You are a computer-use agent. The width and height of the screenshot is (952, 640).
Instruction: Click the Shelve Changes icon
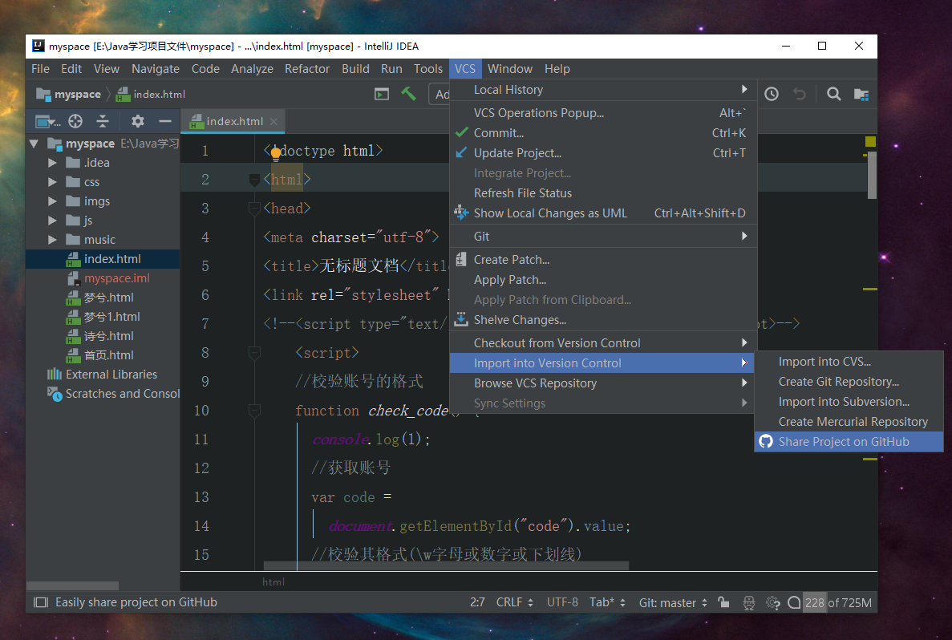(461, 319)
